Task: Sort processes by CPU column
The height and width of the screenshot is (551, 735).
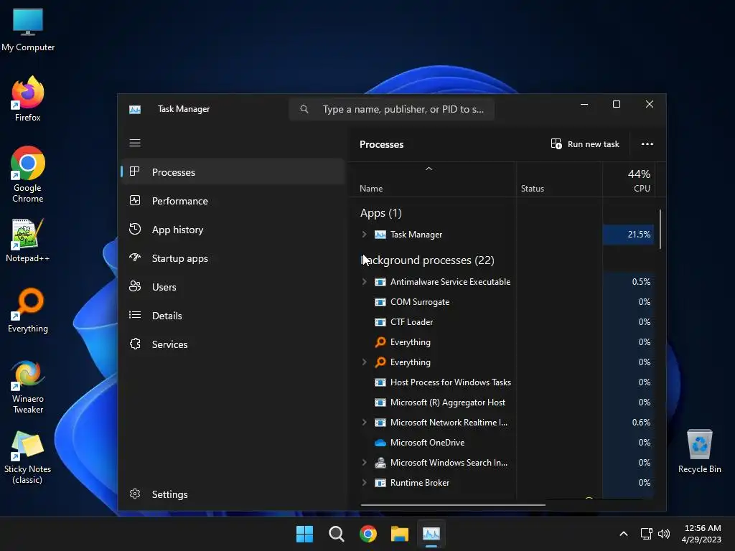Action: tap(629, 181)
